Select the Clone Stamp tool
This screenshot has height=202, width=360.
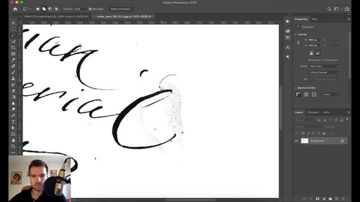coord(13,79)
